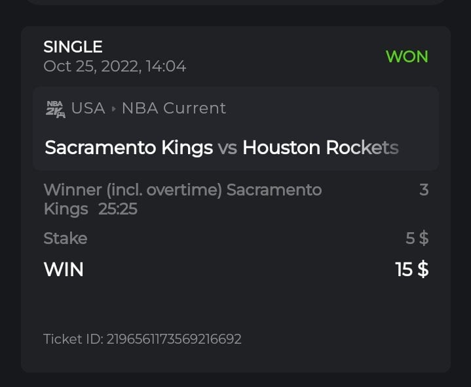Open the NBA Current league link
This screenshot has height=387, width=471.
[174, 108]
